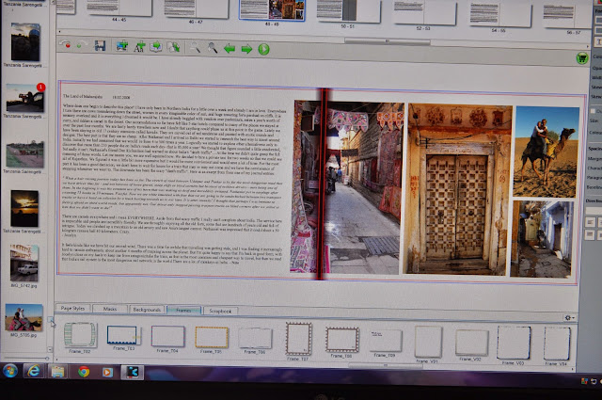Add a text box with the text plus icon
This screenshot has width=602, height=400.
coord(139,46)
